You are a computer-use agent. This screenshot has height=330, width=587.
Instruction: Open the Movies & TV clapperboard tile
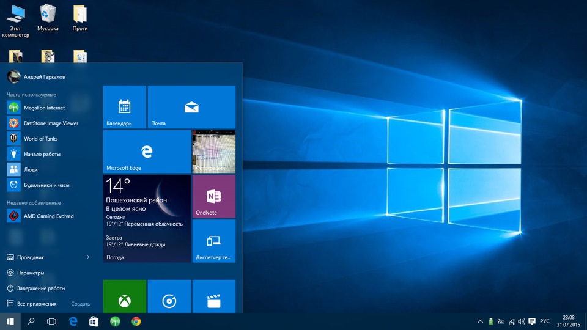(214, 296)
